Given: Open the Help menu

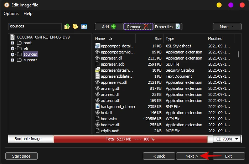Looking at the screenshot, I should point(28,14).
